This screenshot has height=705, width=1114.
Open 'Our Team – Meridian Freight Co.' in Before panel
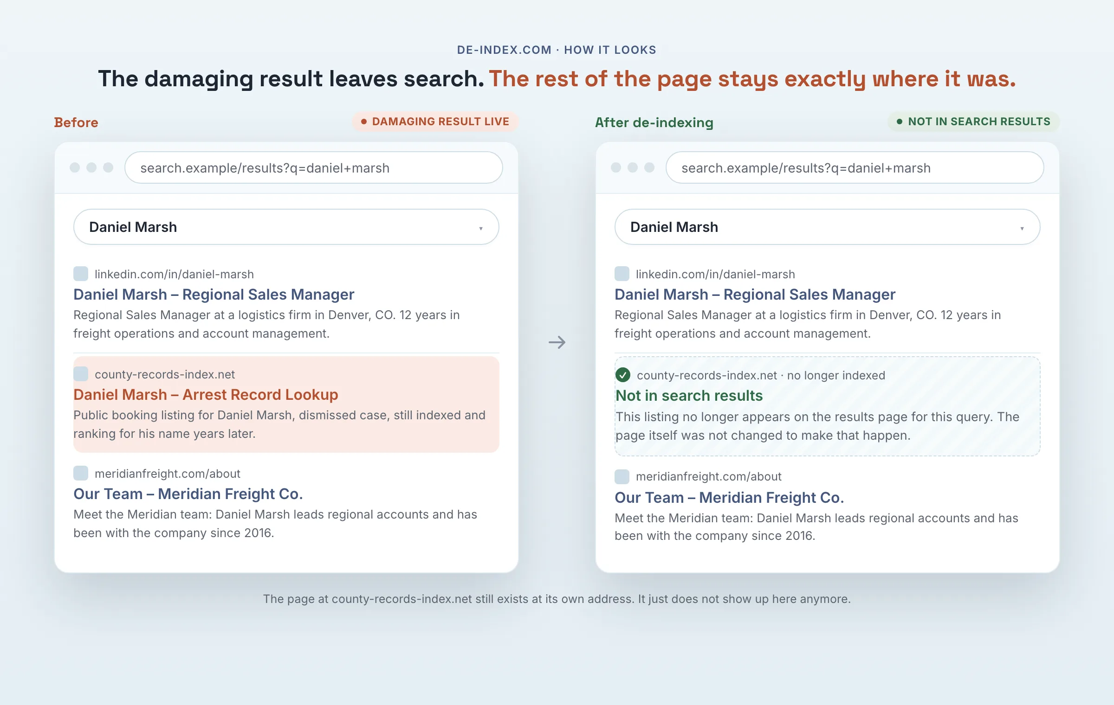[x=188, y=494]
